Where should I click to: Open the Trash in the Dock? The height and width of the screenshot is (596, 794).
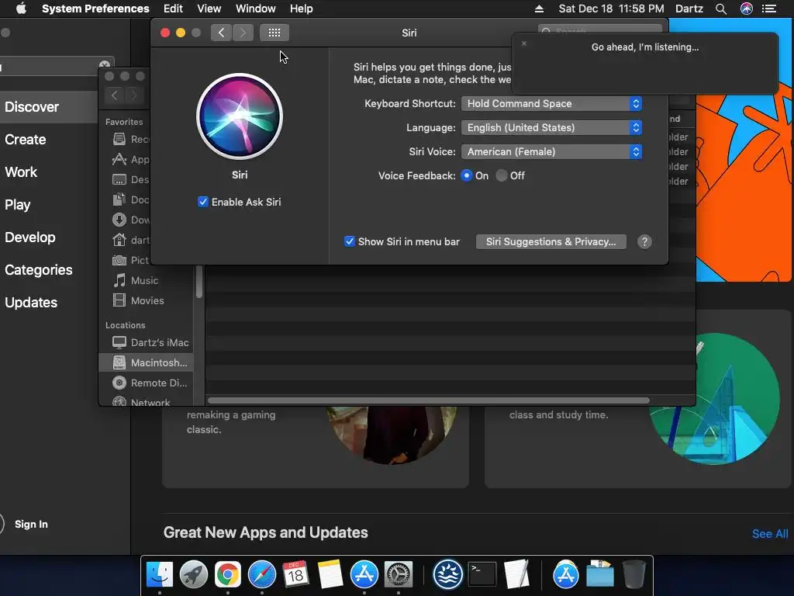[x=633, y=574]
